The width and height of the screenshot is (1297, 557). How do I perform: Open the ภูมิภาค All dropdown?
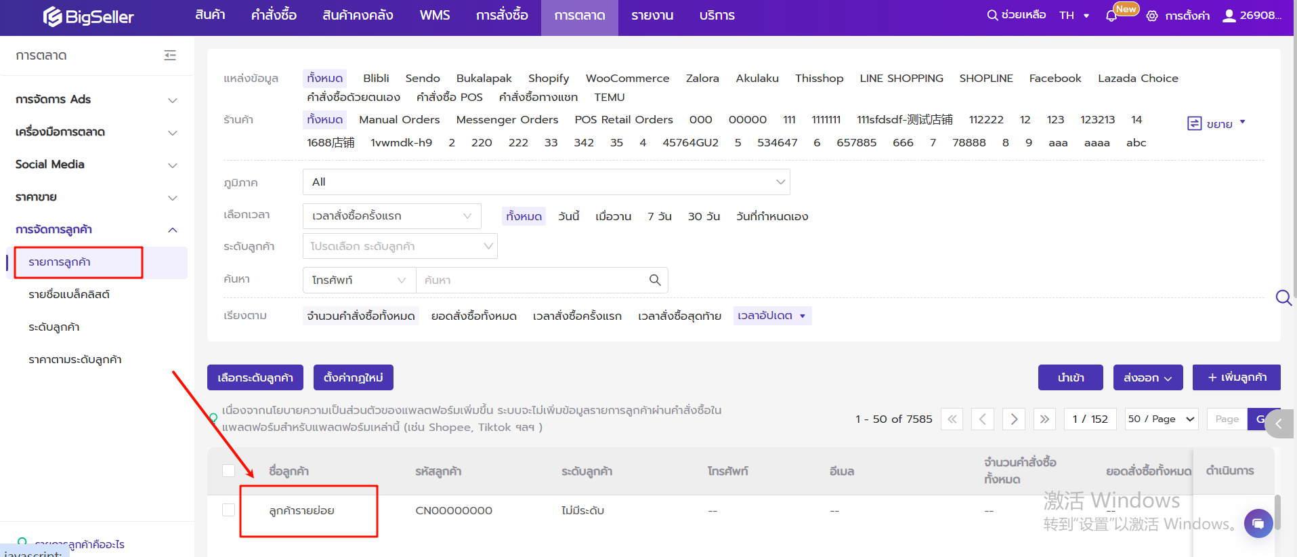[x=546, y=182]
